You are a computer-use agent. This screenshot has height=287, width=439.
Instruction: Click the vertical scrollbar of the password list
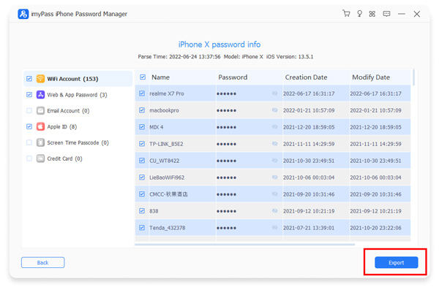413,77
